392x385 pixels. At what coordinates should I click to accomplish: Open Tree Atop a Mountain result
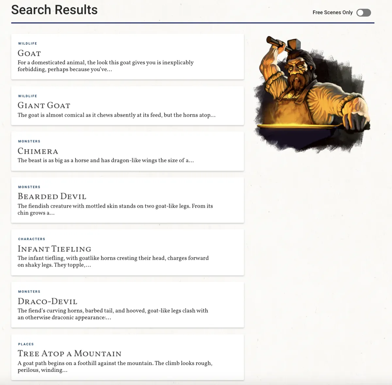point(127,357)
